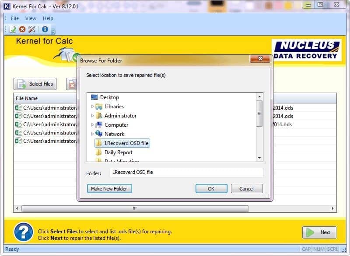Click Cancel in Browse For Folder dialog
Viewport: 350px width, 256px height.
pos(247,189)
